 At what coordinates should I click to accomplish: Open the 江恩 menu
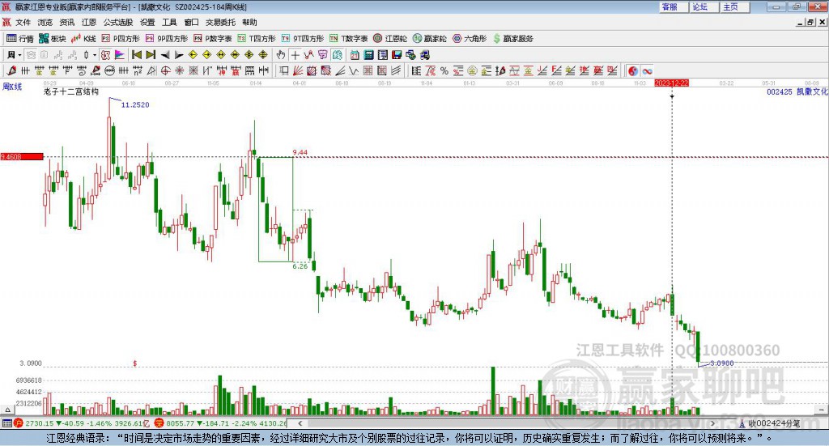click(89, 22)
